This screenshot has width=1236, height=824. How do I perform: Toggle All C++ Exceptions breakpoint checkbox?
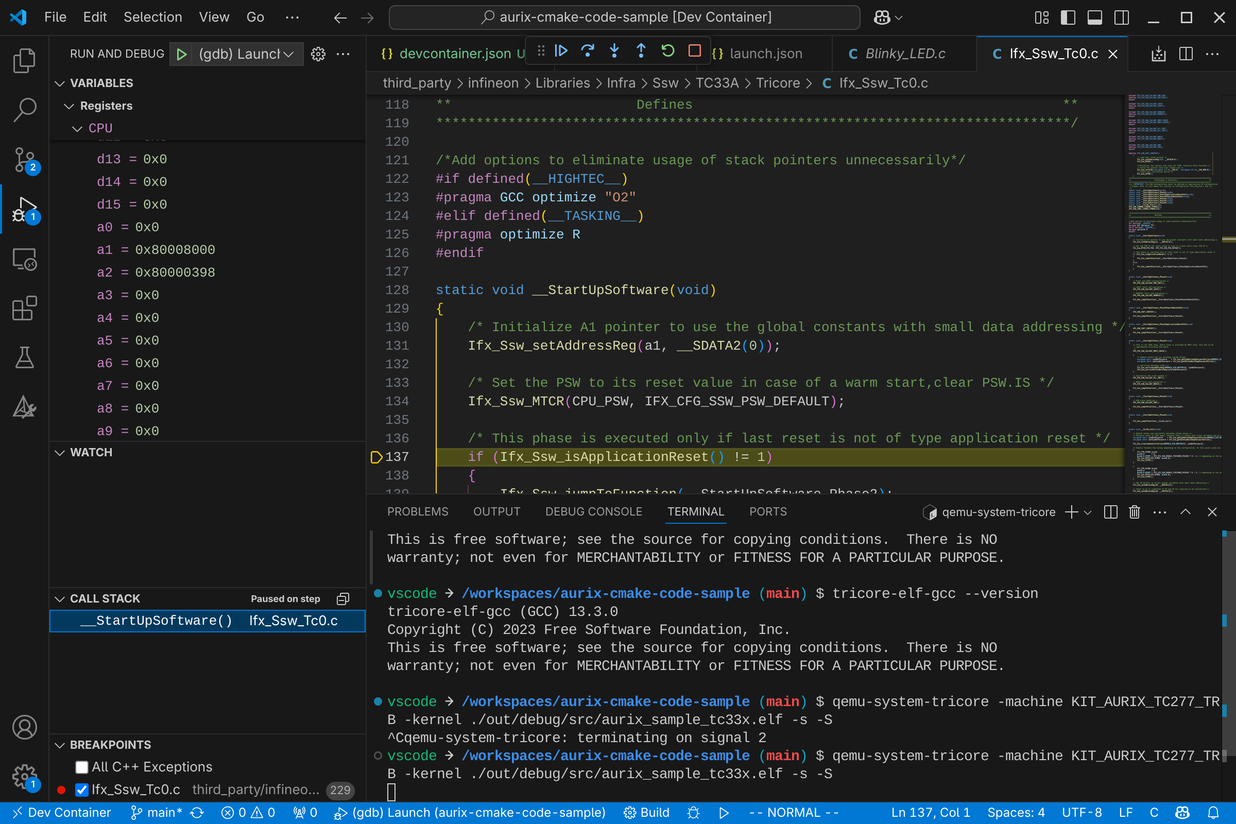81,767
